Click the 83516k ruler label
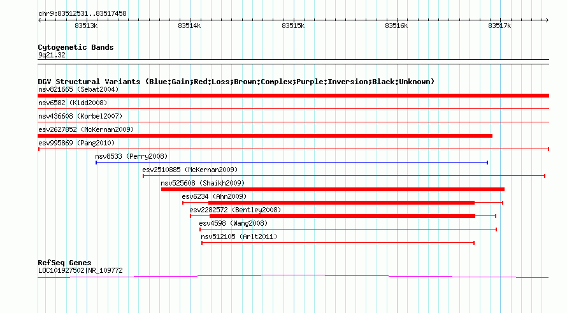The height and width of the screenshot is (313, 567). [x=396, y=25]
